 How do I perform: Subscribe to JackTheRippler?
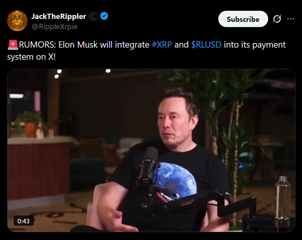(243, 19)
